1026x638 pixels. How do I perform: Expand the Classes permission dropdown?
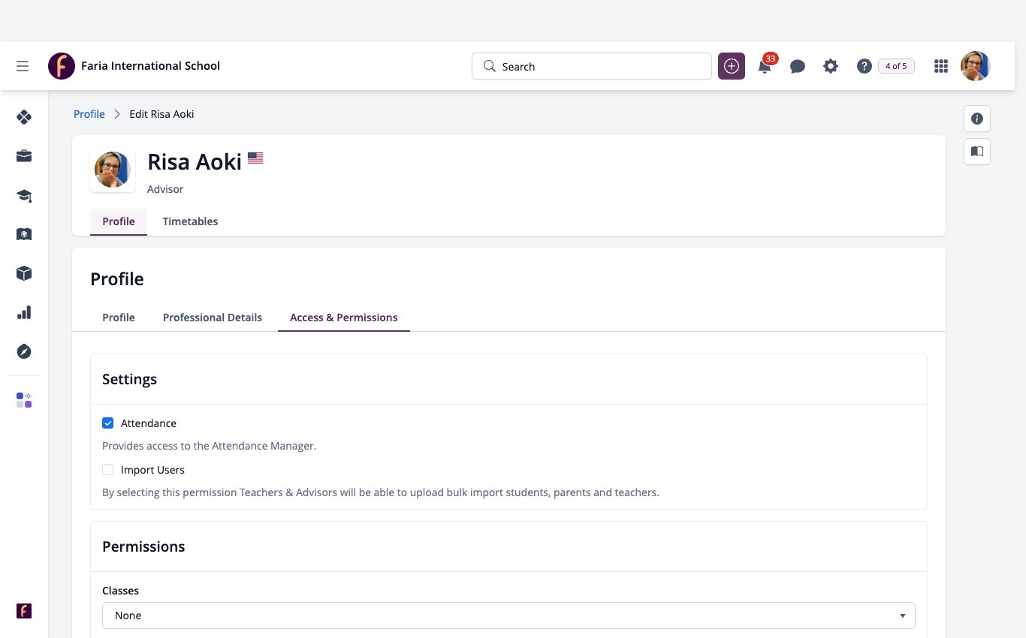click(x=508, y=615)
